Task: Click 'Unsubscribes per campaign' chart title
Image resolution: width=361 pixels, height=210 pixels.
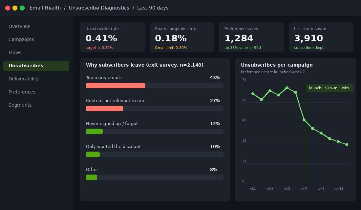Action: (x=277, y=65)
